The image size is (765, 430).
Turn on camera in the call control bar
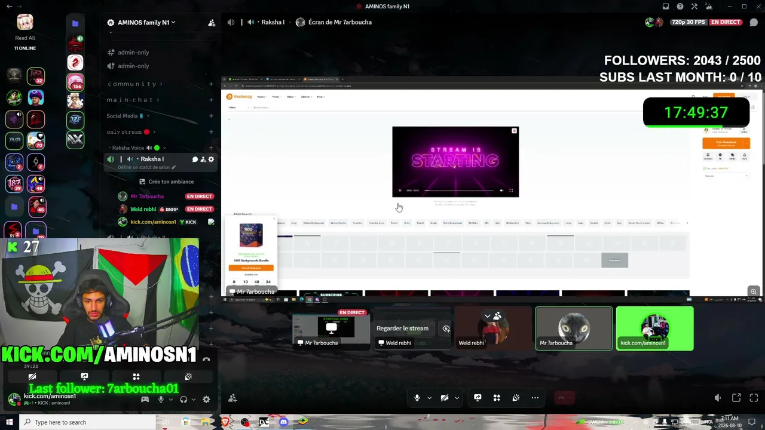pos(445,398)
